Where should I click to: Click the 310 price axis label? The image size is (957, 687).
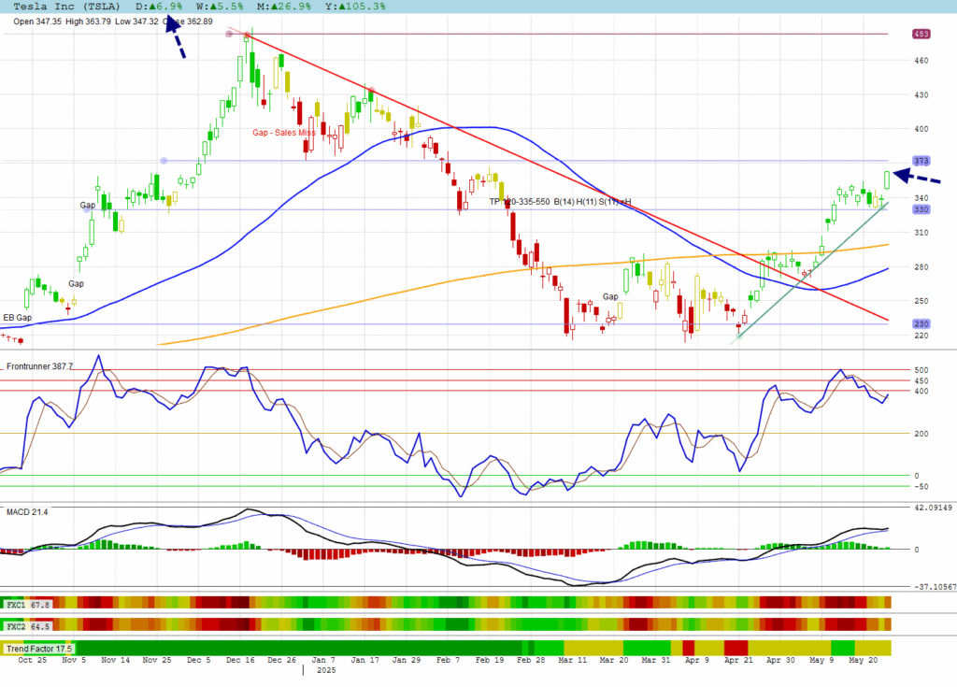(x=921, y=232)
